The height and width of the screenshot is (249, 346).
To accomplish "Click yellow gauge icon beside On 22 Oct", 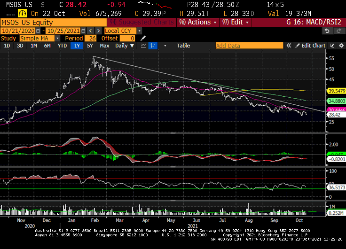I will [x=22, y=14].
